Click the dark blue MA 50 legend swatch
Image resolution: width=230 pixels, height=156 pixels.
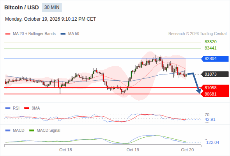(x=63, y=34)
